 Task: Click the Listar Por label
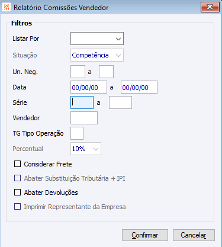click(x=26, y=39)
